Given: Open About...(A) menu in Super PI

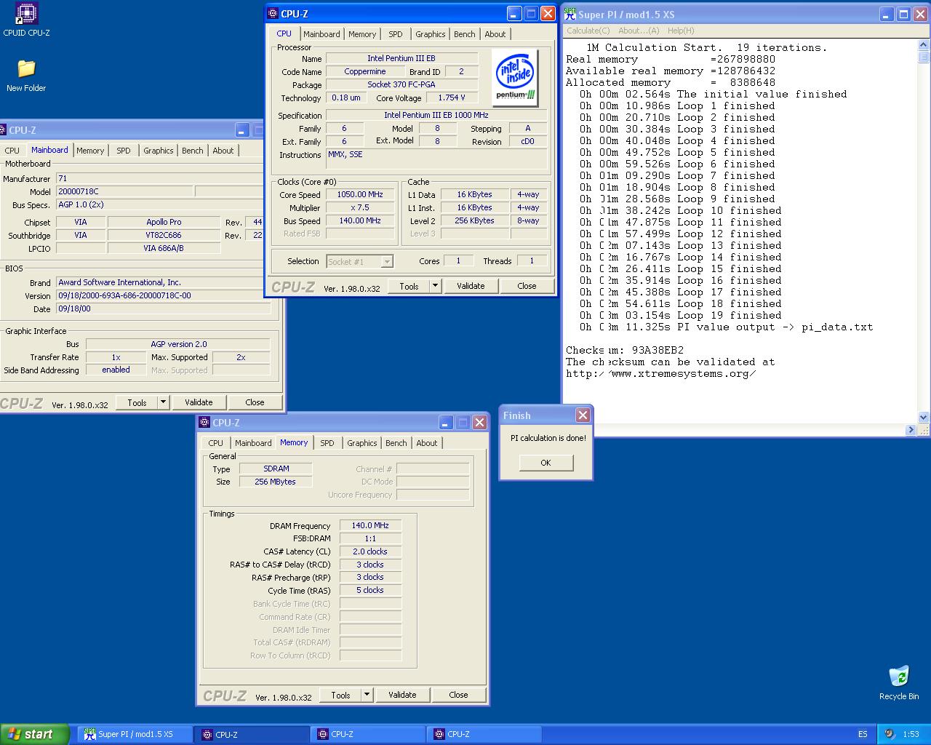Looking at the screenshot, I should tap(639, 31).
